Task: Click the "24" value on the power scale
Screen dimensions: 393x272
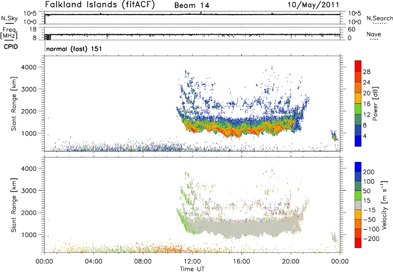Action: [366, 82]
